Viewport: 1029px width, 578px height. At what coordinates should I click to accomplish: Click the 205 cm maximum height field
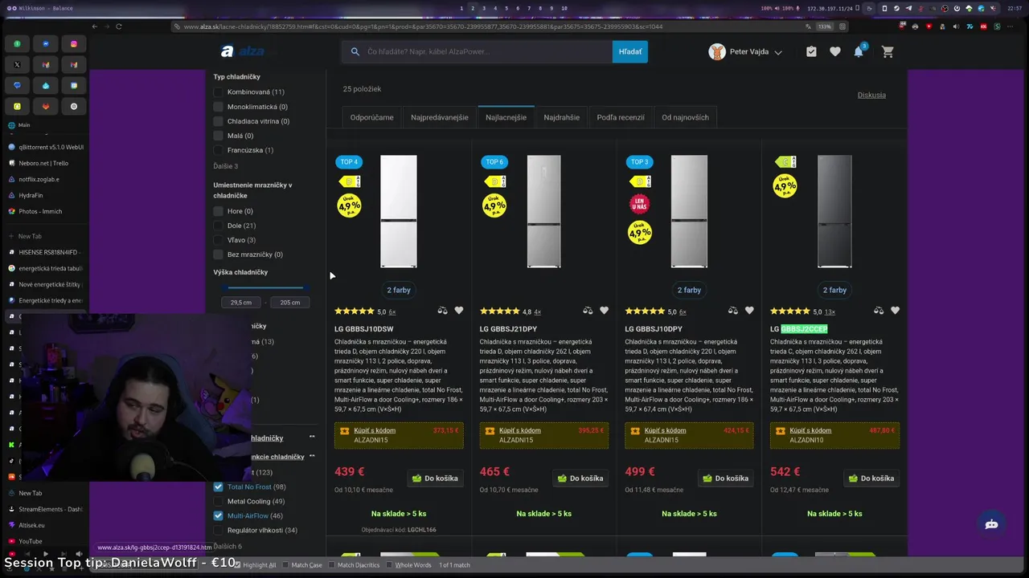(290, 303)
